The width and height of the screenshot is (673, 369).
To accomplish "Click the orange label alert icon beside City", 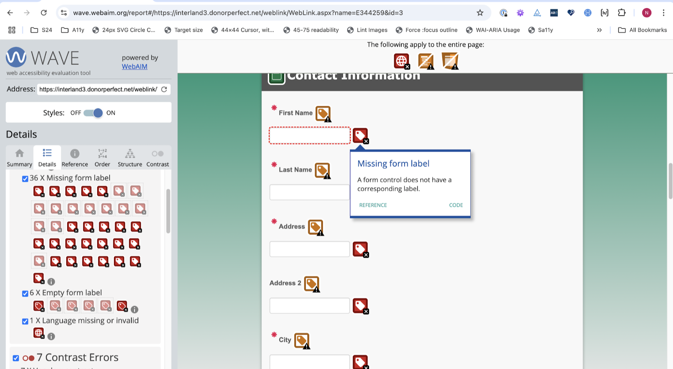I will click(x=302, y=340).
